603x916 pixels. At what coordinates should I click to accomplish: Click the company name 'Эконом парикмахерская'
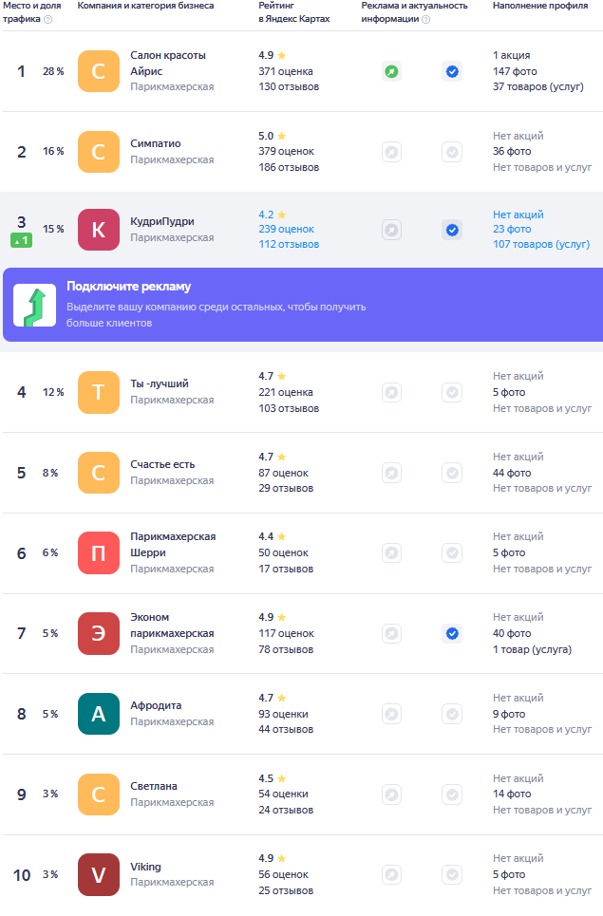point(172,626)
